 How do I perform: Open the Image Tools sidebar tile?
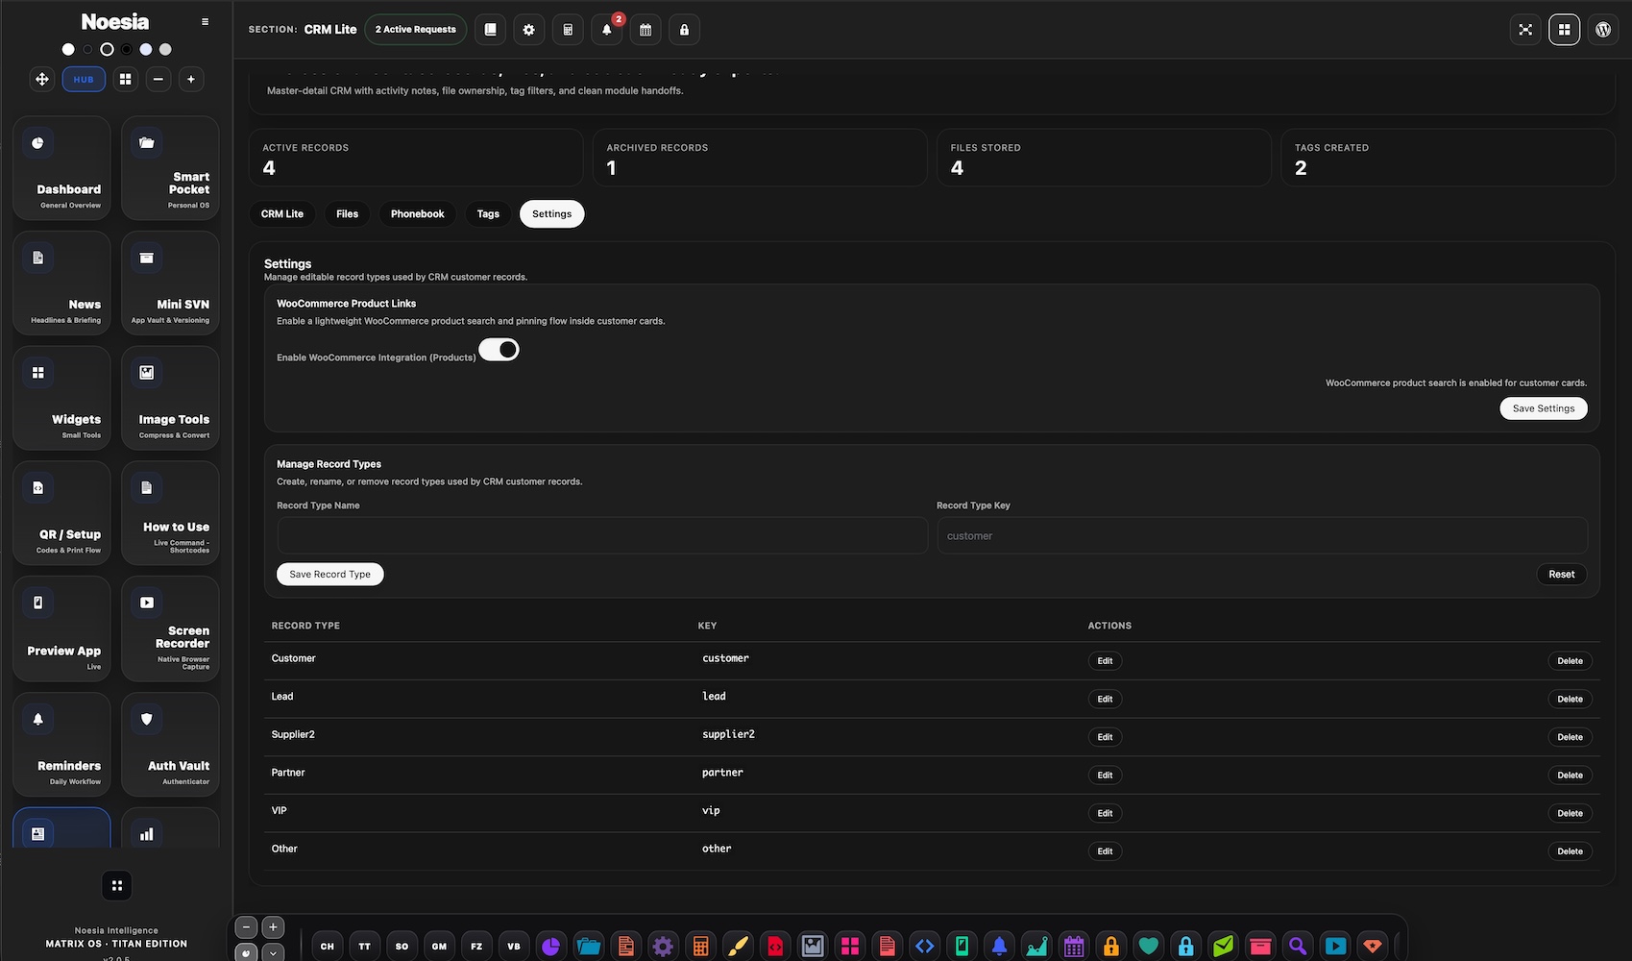170,398
